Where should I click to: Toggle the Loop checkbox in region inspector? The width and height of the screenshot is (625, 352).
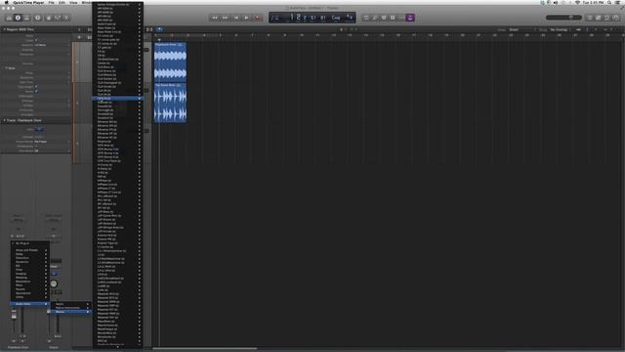click(x=36, y=40)
